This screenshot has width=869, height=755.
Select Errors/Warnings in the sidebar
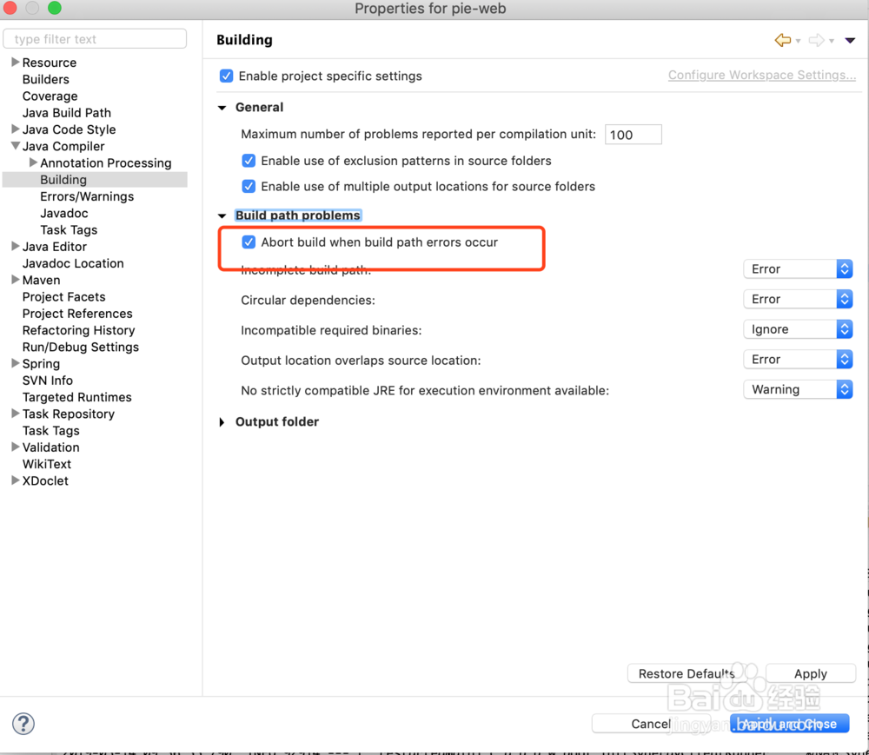87,196
